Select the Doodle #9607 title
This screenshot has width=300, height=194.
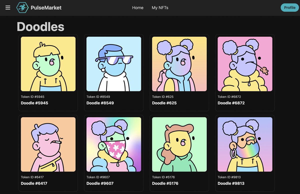point(100,184)
